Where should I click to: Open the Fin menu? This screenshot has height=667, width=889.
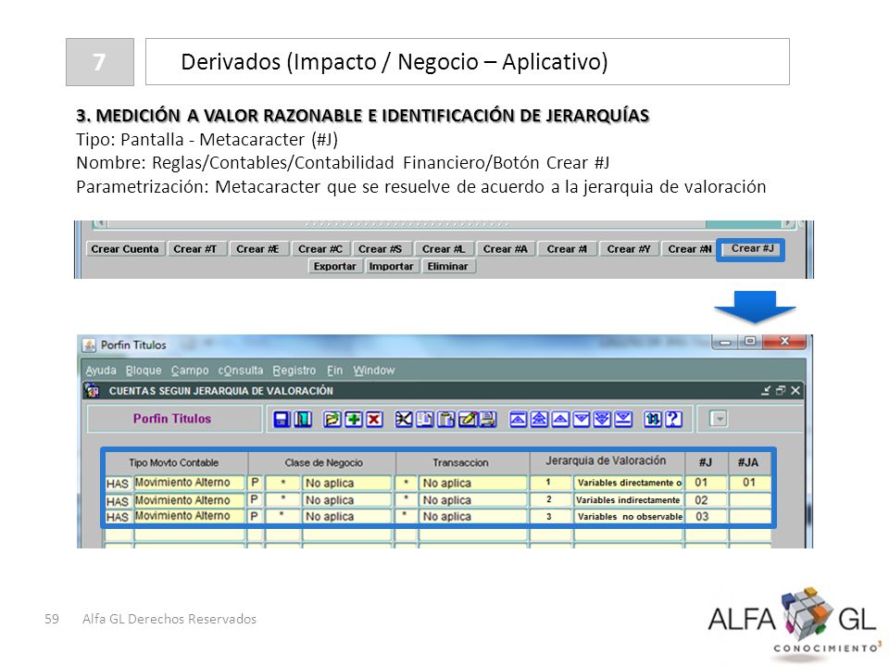click(x=334, y=371)
